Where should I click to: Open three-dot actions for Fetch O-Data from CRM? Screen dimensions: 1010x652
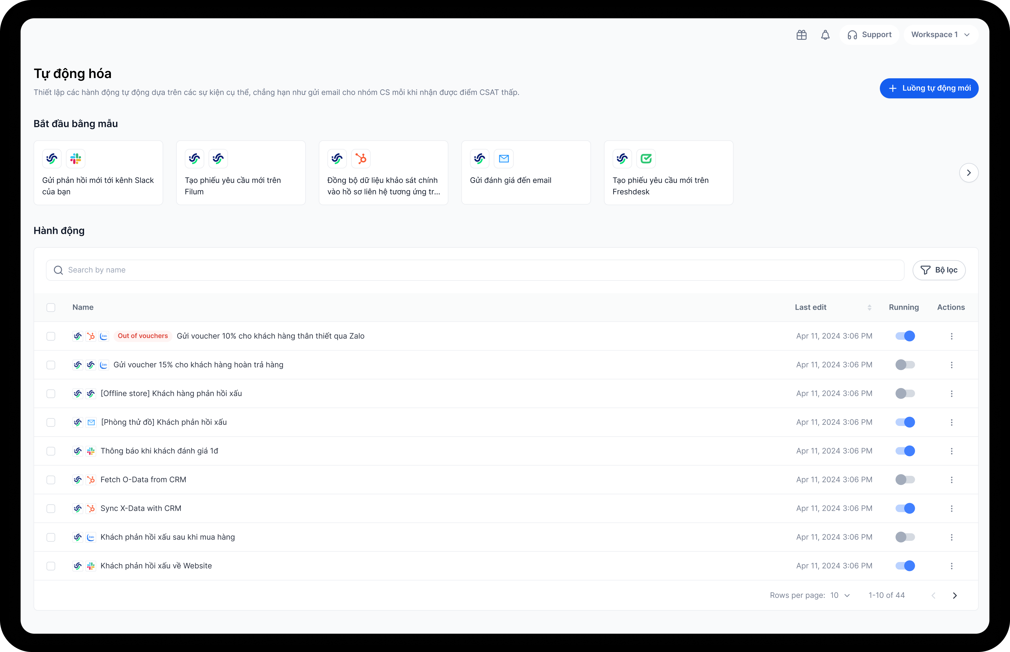point(951,480)
